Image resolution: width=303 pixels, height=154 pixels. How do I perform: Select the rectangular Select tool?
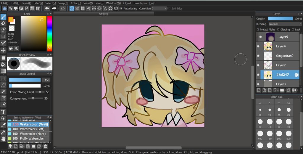[x=3, y=78]
